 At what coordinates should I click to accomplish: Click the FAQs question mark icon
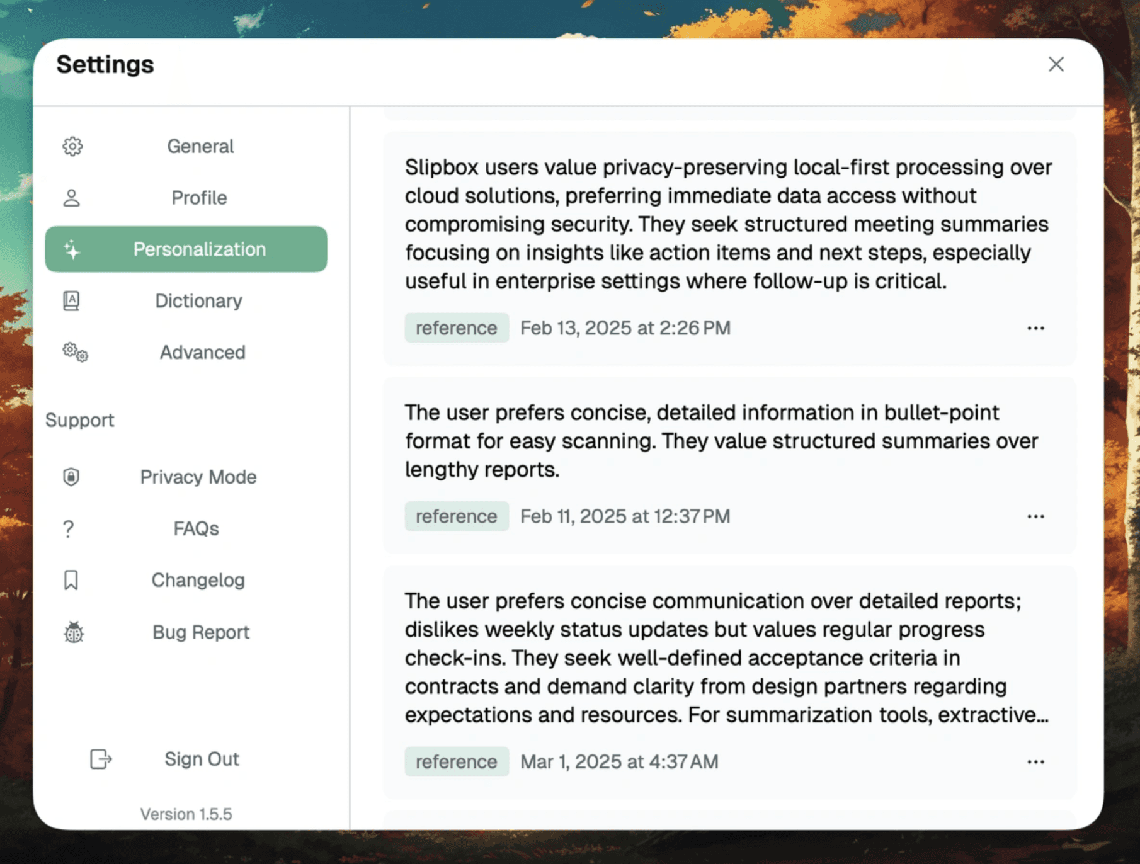[68, 528]
